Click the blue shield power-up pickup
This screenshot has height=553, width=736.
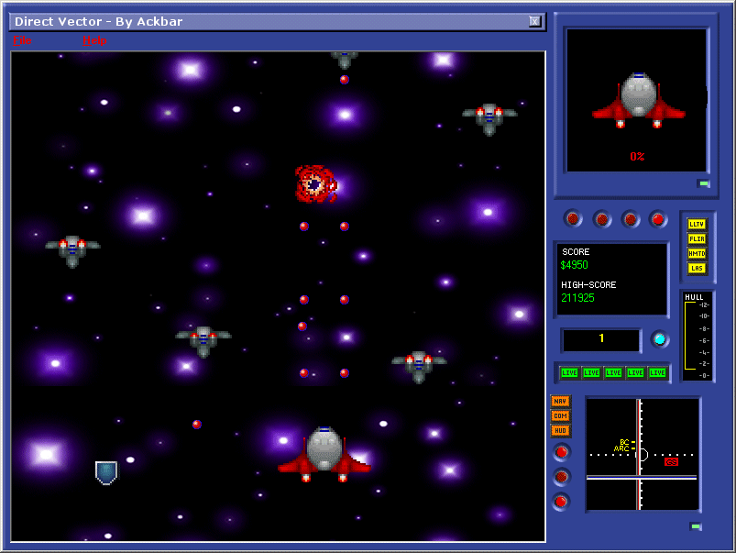pos(106,472)
